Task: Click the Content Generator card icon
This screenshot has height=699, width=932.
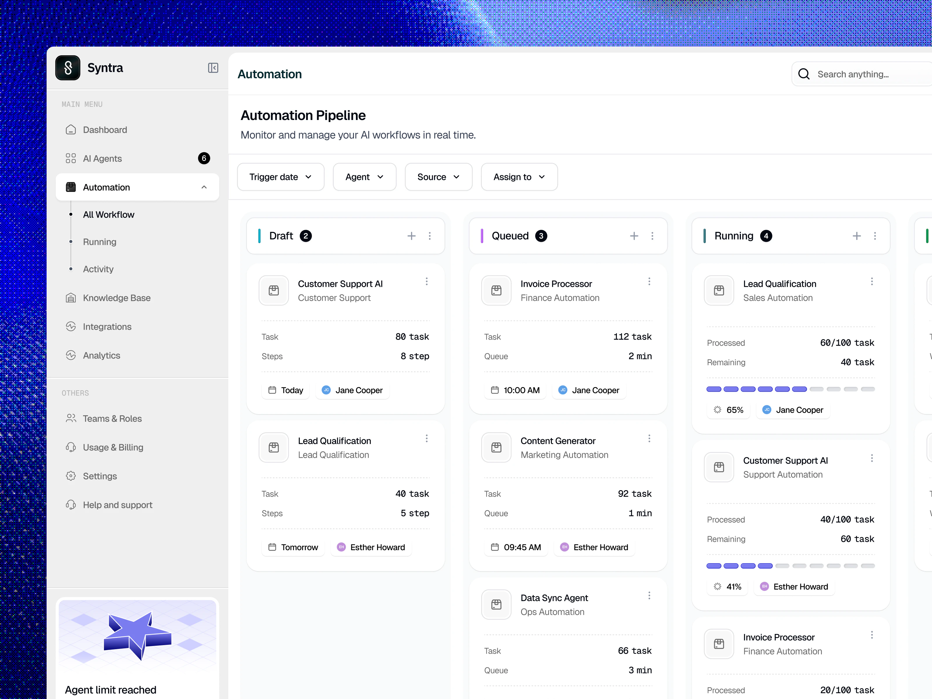Action: [x=496, y=447]
